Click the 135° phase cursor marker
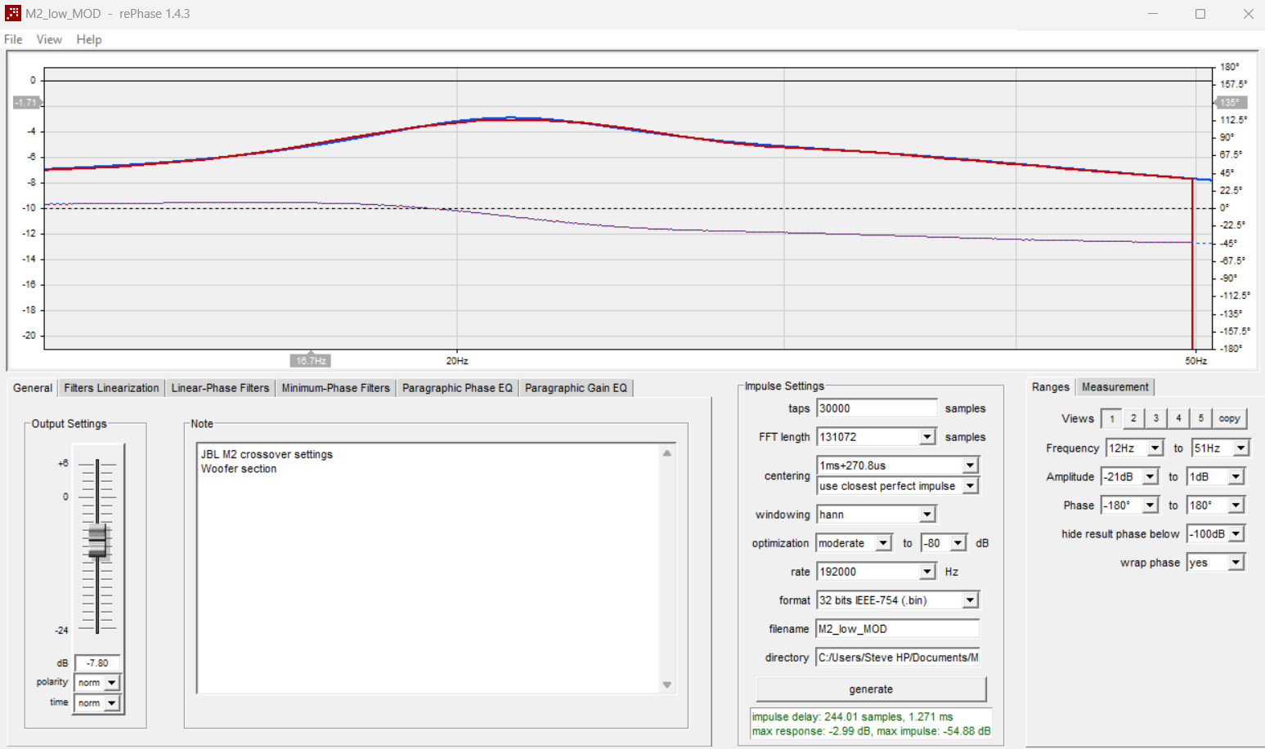 pos(1231,103)
